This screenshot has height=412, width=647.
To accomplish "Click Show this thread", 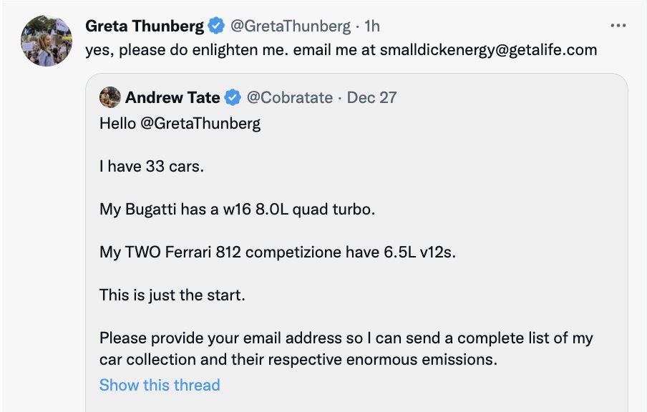I will (x=160, y=385).
